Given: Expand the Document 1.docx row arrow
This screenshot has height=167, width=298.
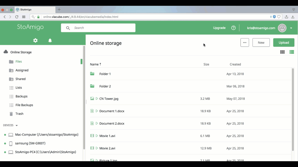Looking at the screenshot, I should point(97,111).
